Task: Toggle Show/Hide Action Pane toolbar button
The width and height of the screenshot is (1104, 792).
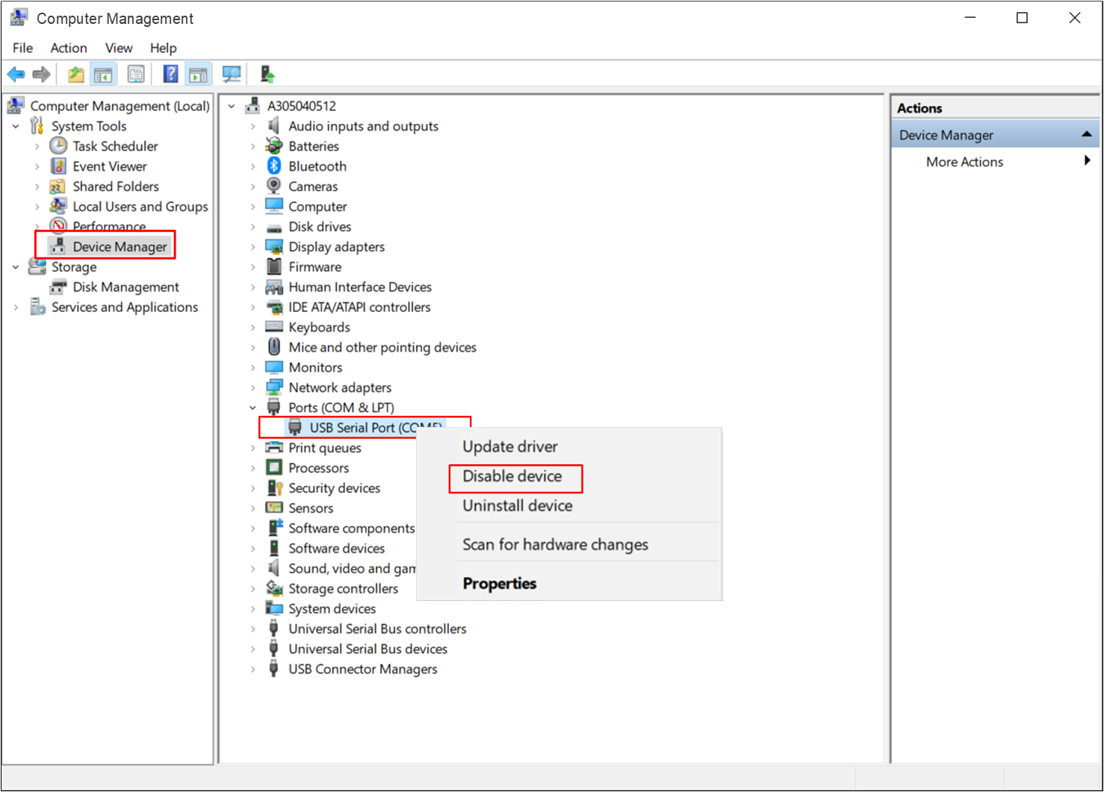Action: 198,74
